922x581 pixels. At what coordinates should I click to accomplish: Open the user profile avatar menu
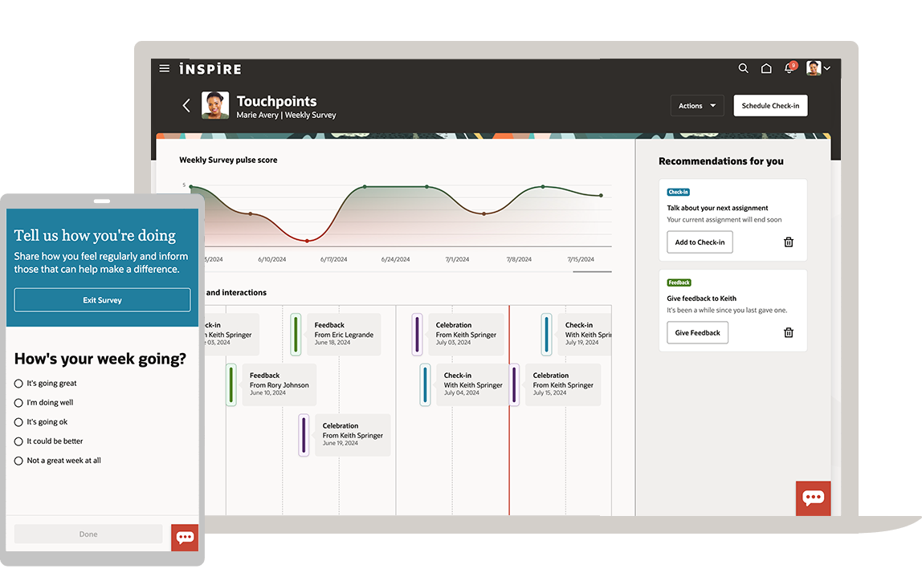818,69
